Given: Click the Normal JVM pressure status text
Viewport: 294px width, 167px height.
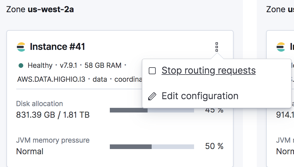Looking at the screenshot, I should pyautogui.click(x=30, y=151).
